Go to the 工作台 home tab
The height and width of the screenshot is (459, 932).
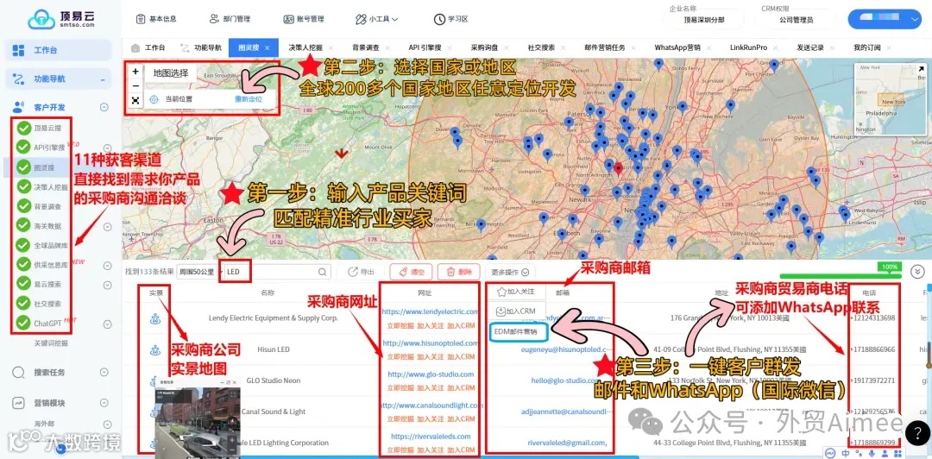click(148, 47)
